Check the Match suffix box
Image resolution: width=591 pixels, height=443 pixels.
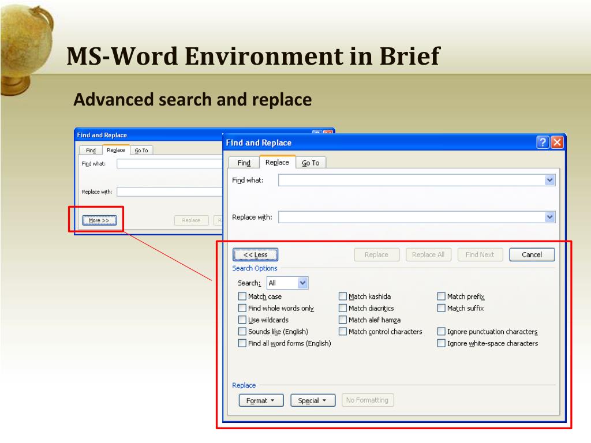[442, 308]
